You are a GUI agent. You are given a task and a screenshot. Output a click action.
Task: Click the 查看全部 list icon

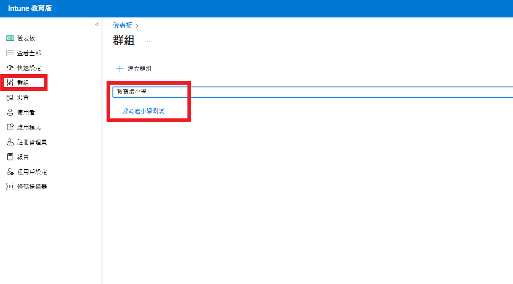pos(10,53)
